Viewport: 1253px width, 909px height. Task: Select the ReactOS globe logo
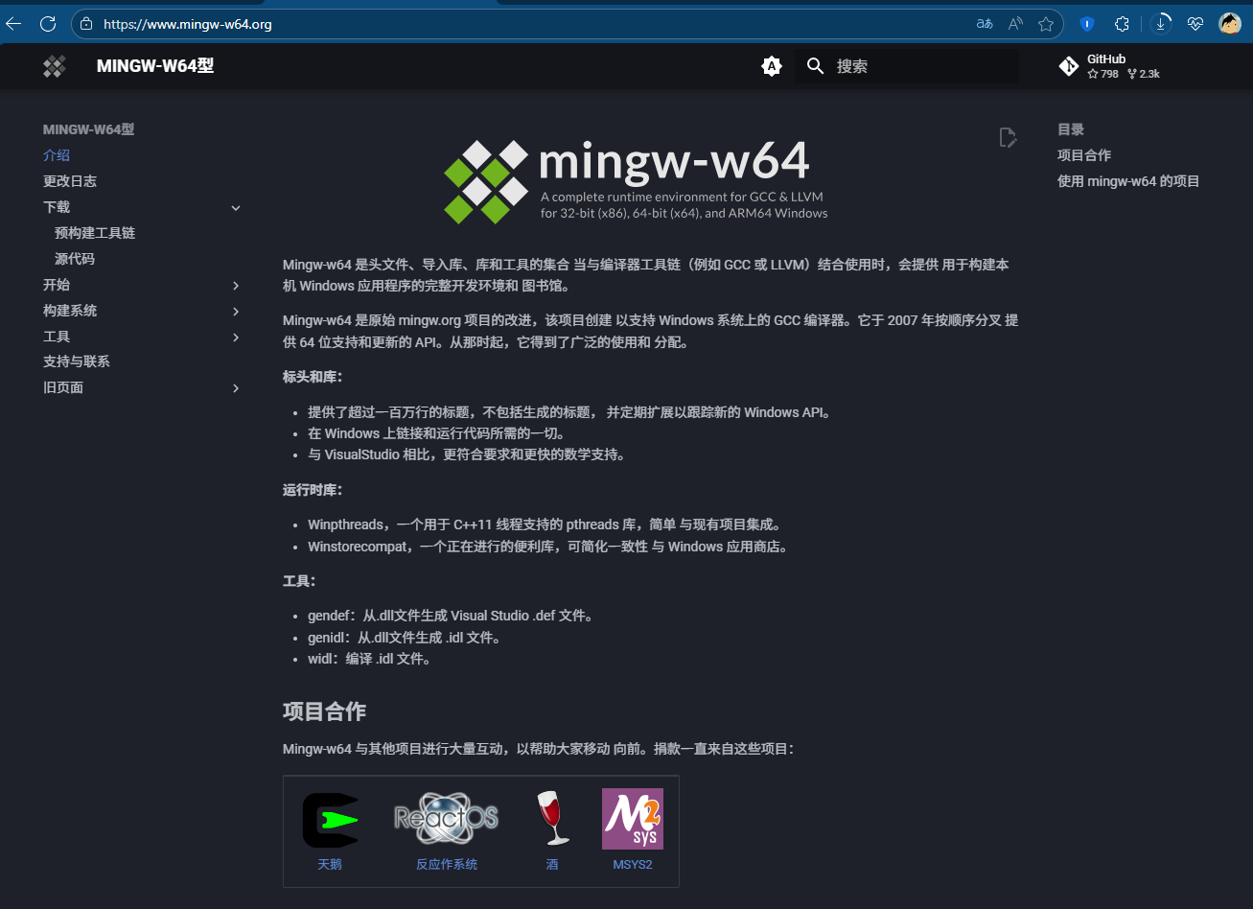point(446,818)
